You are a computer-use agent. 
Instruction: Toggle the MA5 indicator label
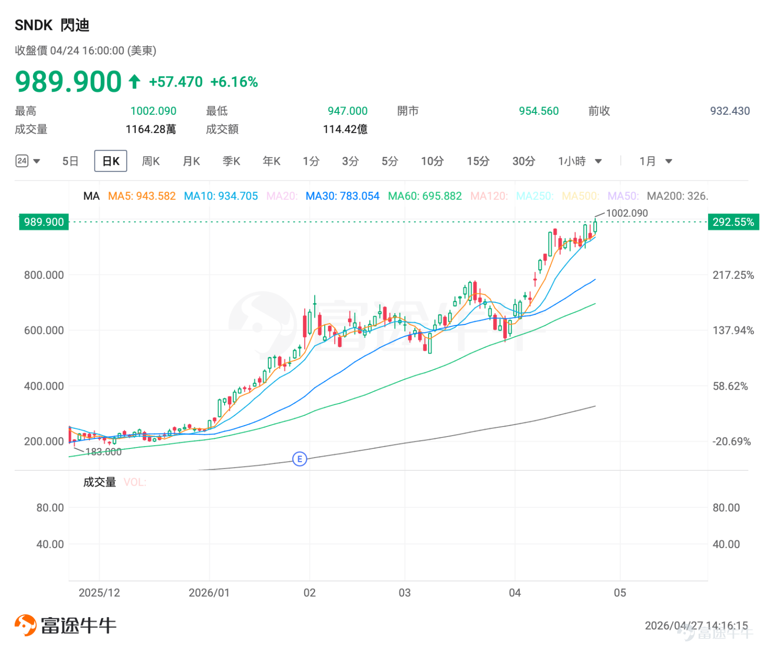[142, 196]
